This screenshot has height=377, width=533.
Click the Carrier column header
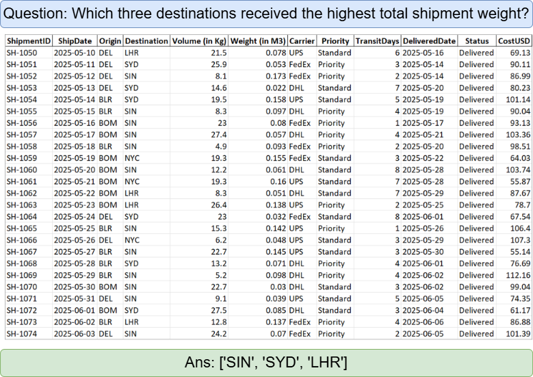[x=302, y=41]
